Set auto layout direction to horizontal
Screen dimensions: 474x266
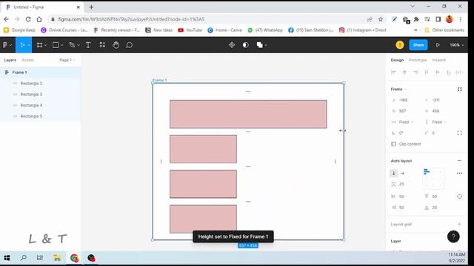[x=402, y=173]
